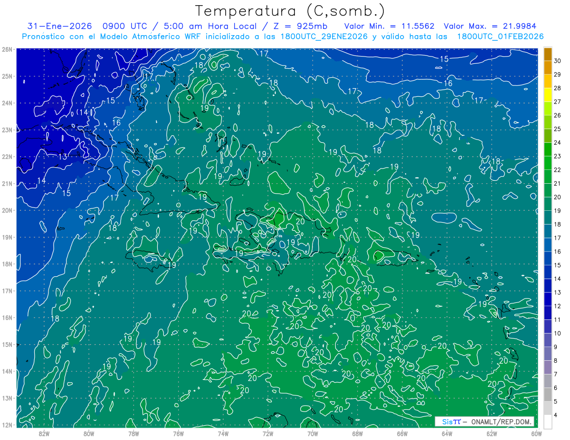Click the color bar label '23'
Screen dimensions: 570x440
[557, 156]
